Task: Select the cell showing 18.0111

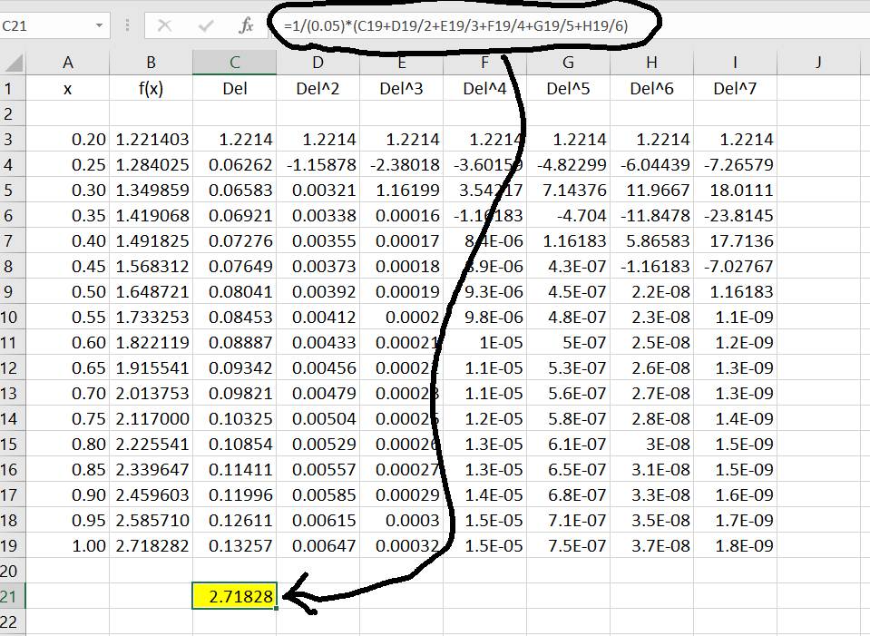Action: pyautogui.click(x=735, y=191)
